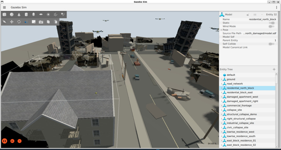The image size is (281, 150).
Task: Open the snap settings tool with blue sphere
Action: tap(26, 22)
